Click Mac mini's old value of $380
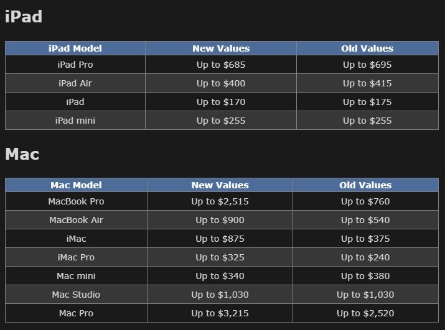Image resolution: width=445 pixels, height=330 pixels. (365, 276)
